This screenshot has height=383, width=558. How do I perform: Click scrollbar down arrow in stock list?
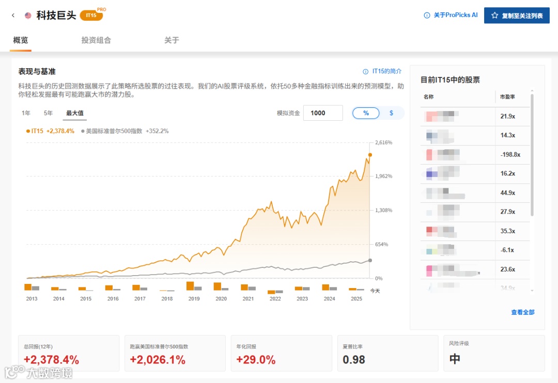click(x=532, y=291)
